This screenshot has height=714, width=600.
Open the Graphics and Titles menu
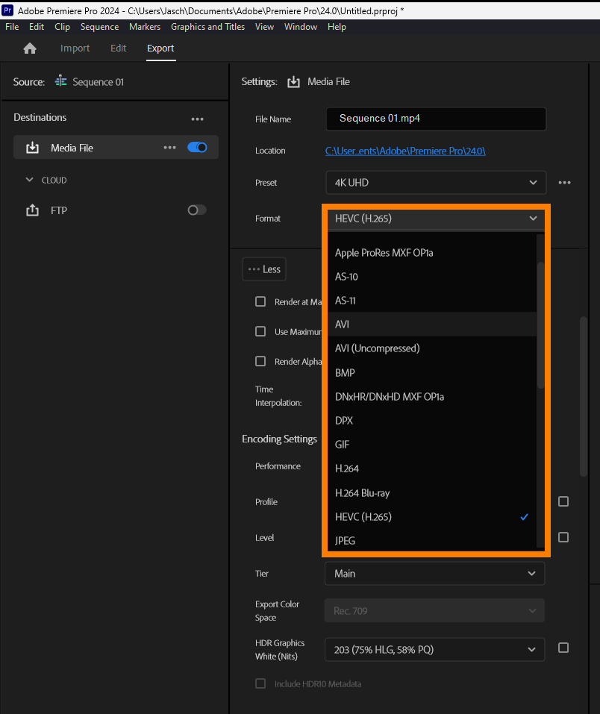207,27
